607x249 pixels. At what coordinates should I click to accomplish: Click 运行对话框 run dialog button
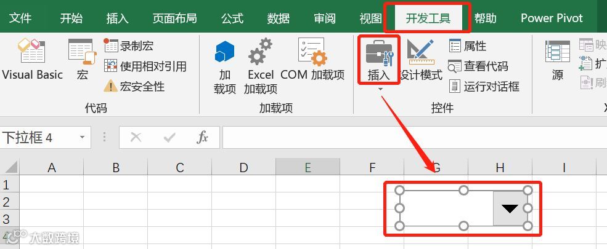(x=484, y=86)
